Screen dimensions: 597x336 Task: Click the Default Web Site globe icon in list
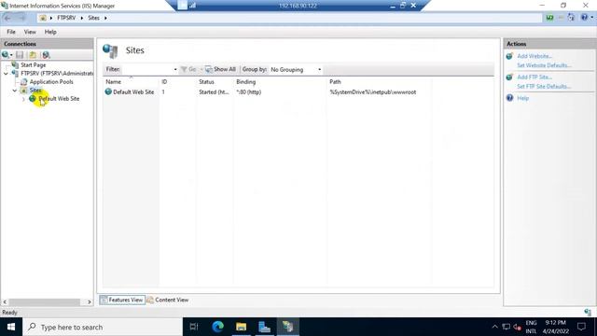(x=108, y=91)
